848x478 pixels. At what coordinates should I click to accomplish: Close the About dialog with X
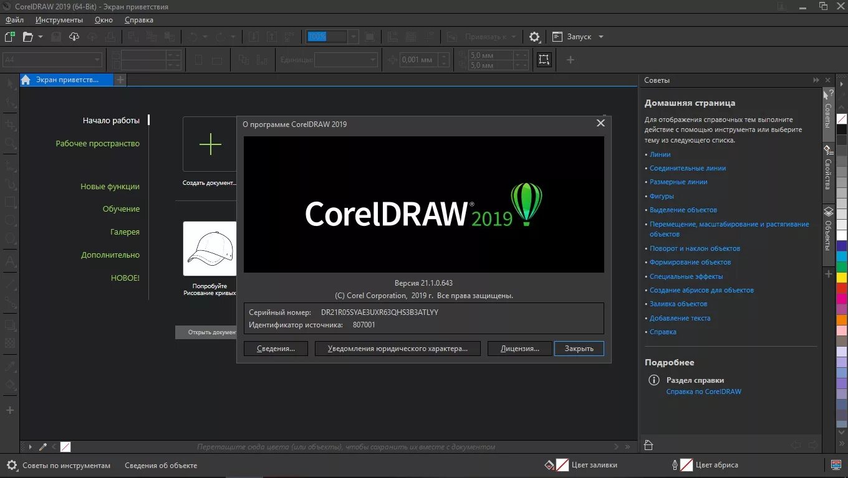click(600, 123)
